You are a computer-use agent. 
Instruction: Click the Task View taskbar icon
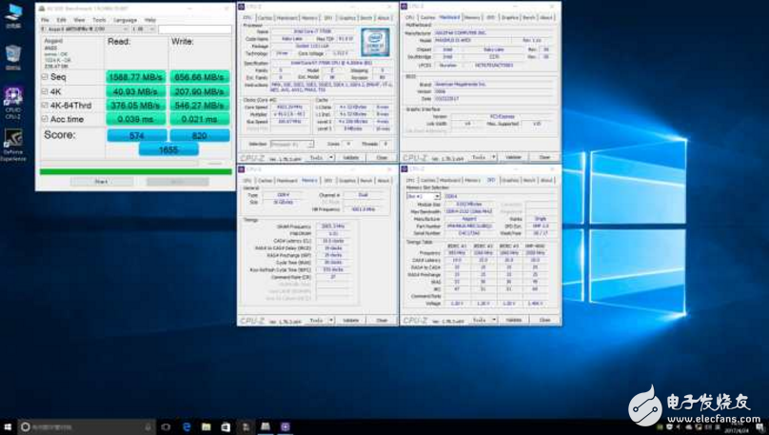tap(166, 427)
